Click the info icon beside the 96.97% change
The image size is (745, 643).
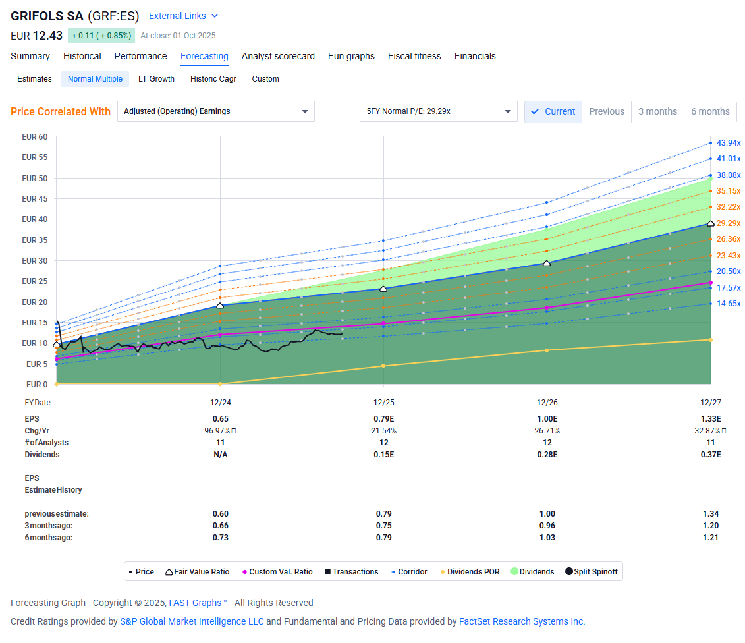[x=235, y=430]
